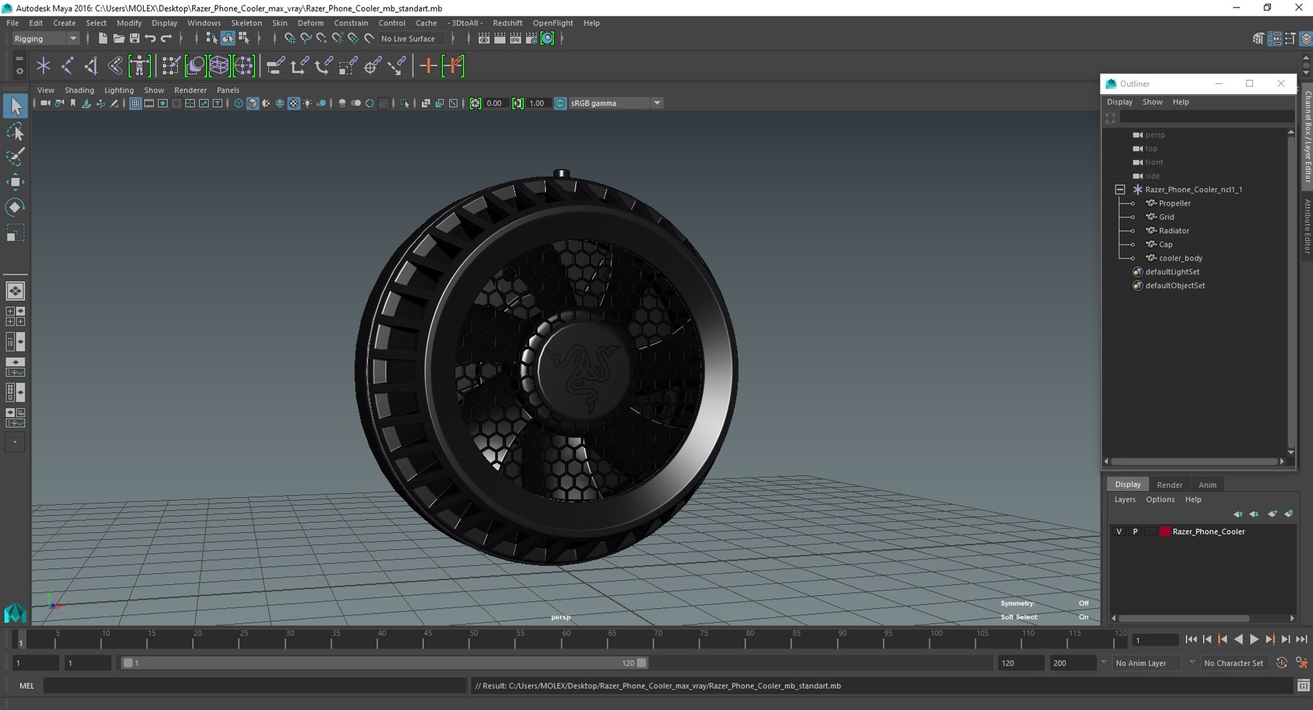Click the create new empty layer icon
The width and height of the screenshot is (1313, 710).
(1272, 514)
